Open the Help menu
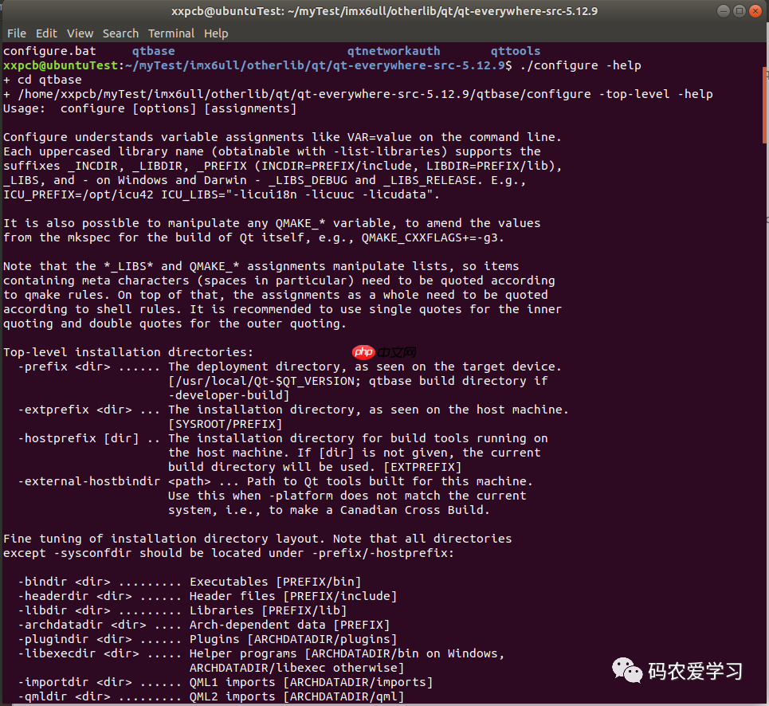 pos(216,33)
